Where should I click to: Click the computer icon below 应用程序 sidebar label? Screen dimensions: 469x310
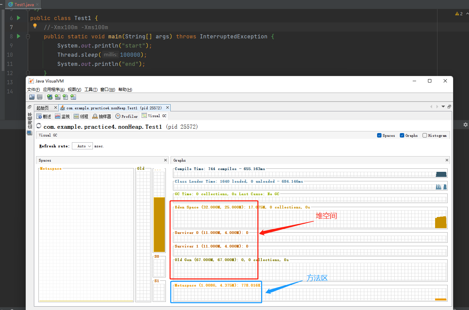pos(30,133)
